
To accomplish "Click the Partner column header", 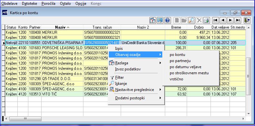I will [x=35, y=27].
